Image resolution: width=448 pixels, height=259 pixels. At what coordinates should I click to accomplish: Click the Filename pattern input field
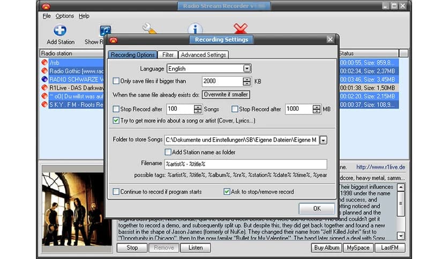tap(246, 164)
